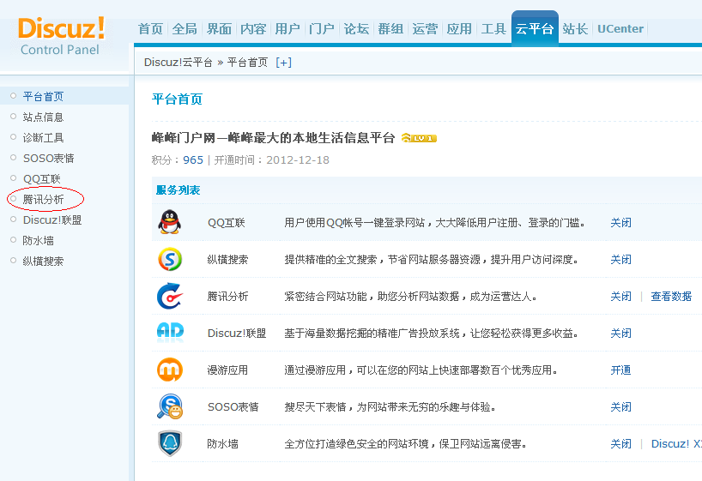Open the 论坛 top menu
This screenshot has height=481, width=702.
pyautogui.click(x=356, y=29)
